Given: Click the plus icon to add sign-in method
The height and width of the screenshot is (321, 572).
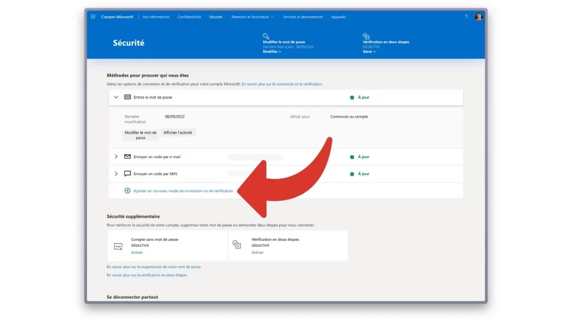Looking at the screenshot, I should [127, 191].
